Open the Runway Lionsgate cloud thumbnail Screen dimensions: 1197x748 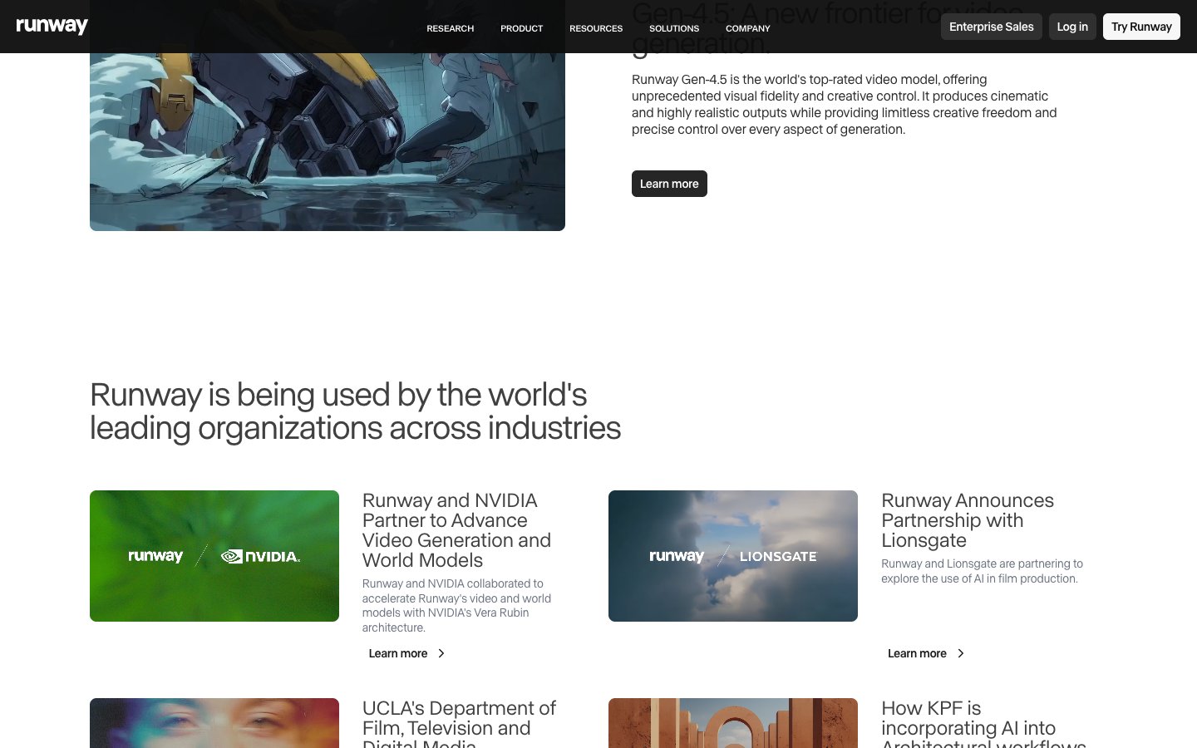[x=732, y=556]
